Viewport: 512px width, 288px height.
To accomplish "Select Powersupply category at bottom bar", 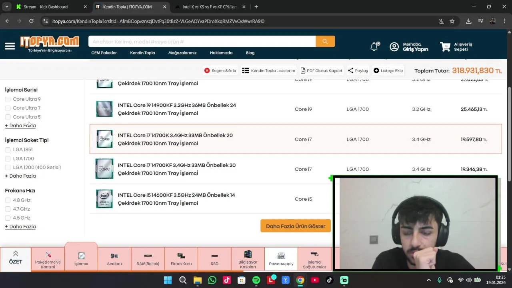I will (281, 259).
